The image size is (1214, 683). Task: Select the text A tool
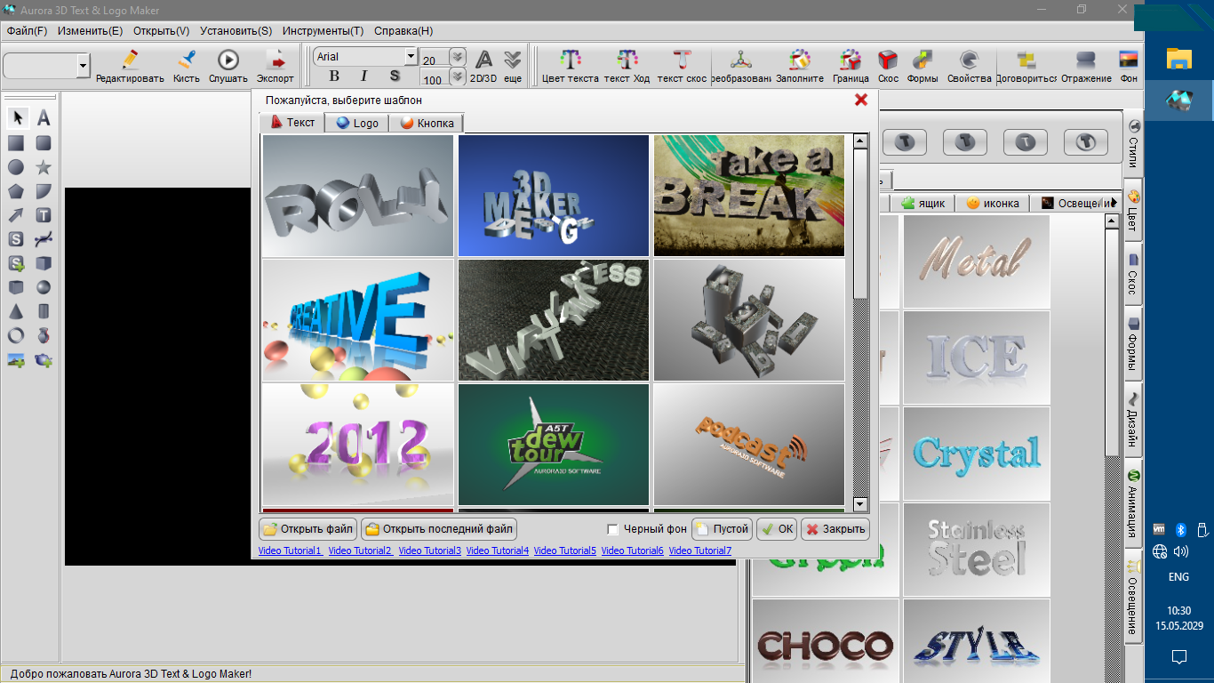[43, 118]
